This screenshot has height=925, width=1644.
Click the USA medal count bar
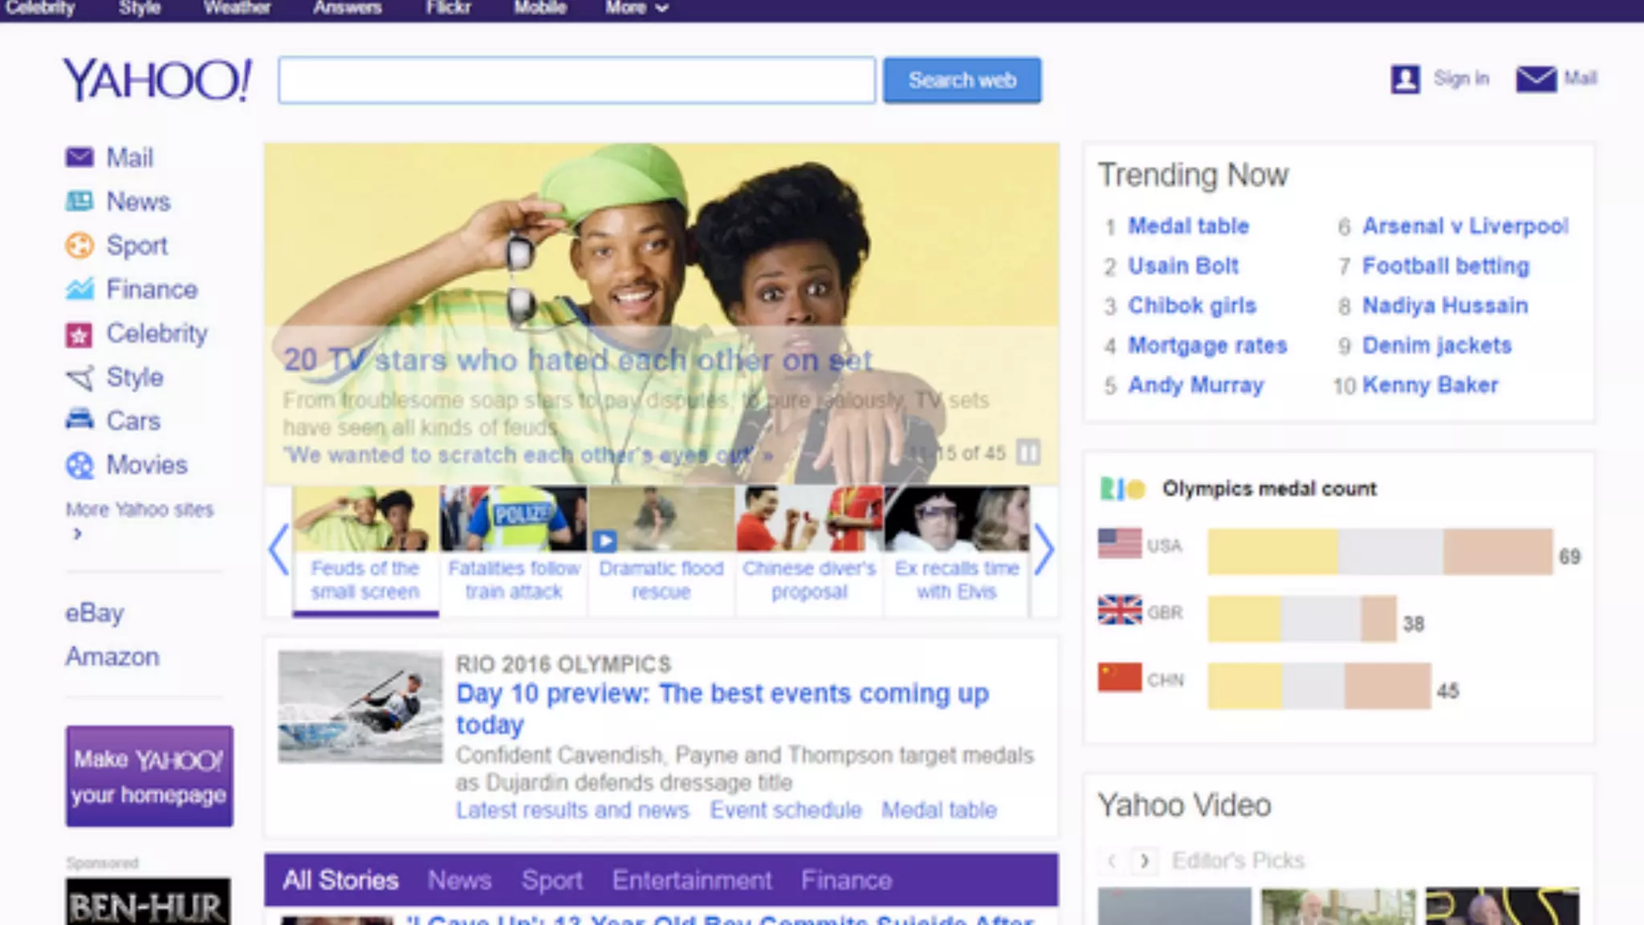(x=1379, y=552)
